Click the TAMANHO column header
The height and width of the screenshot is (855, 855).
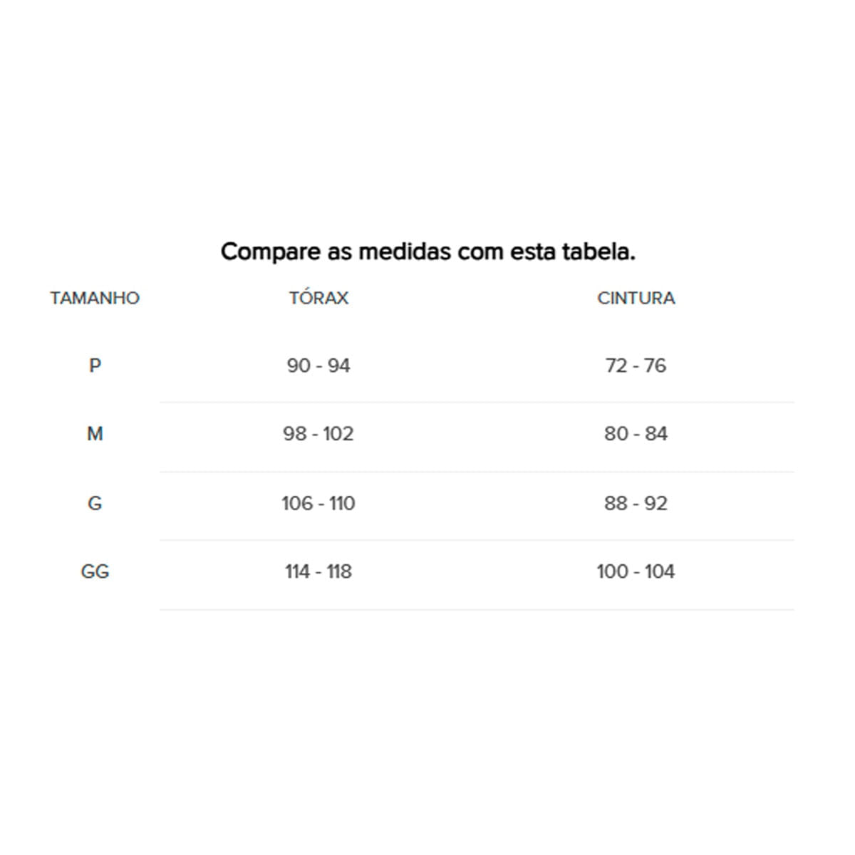pos(95,298)
